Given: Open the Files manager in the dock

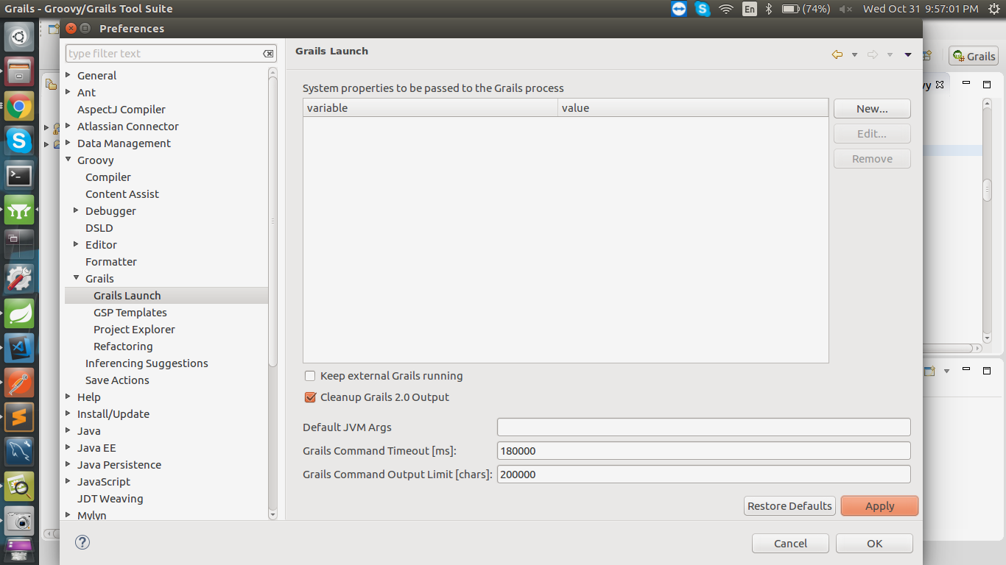Looking at the screenshot, I should point(19,72).
